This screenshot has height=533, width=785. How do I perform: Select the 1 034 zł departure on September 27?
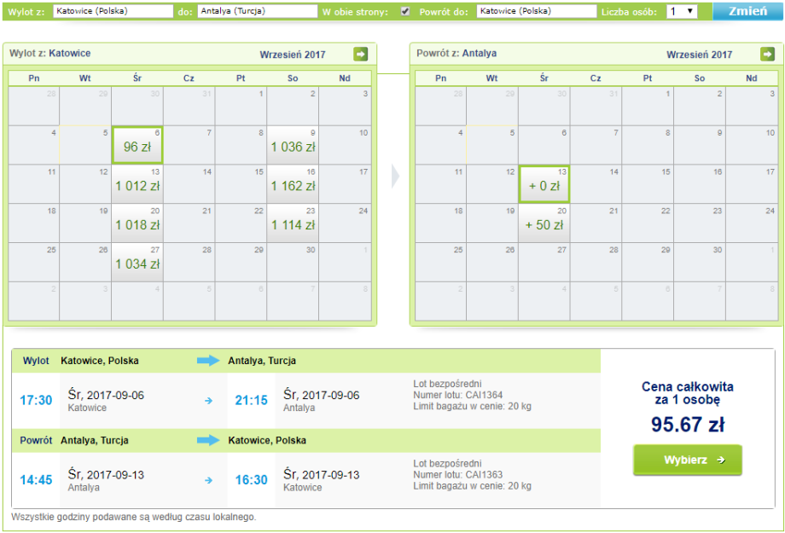(x=137, y=263)
